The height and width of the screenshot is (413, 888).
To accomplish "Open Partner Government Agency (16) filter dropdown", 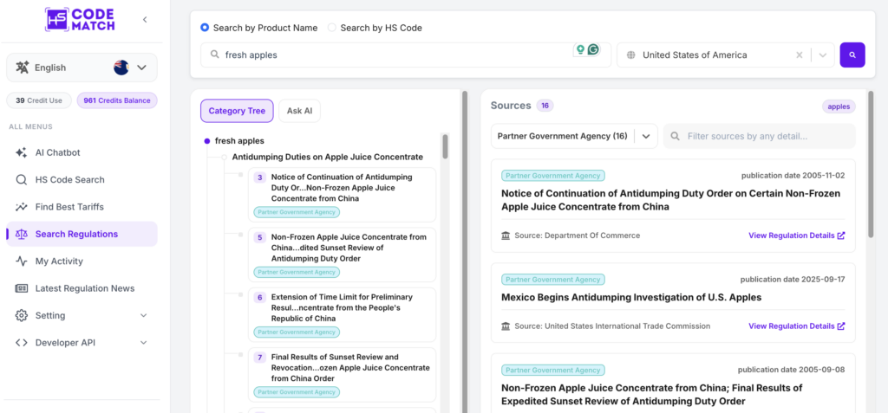I will [x=574, y=136].
